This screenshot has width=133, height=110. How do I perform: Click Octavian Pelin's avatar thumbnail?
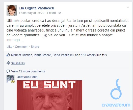tap(11, 79)
